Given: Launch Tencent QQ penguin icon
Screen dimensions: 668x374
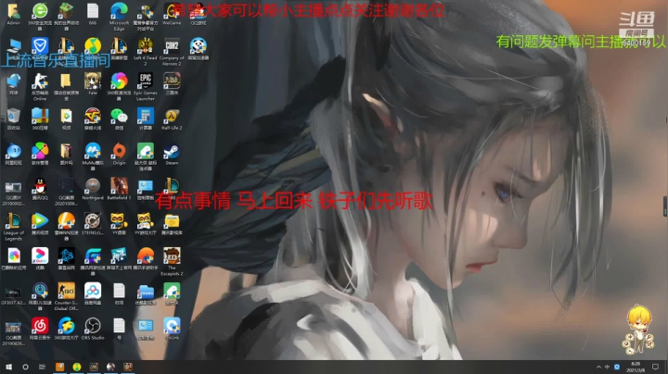Looking at the screenshot, I should [x=40, y=186].
